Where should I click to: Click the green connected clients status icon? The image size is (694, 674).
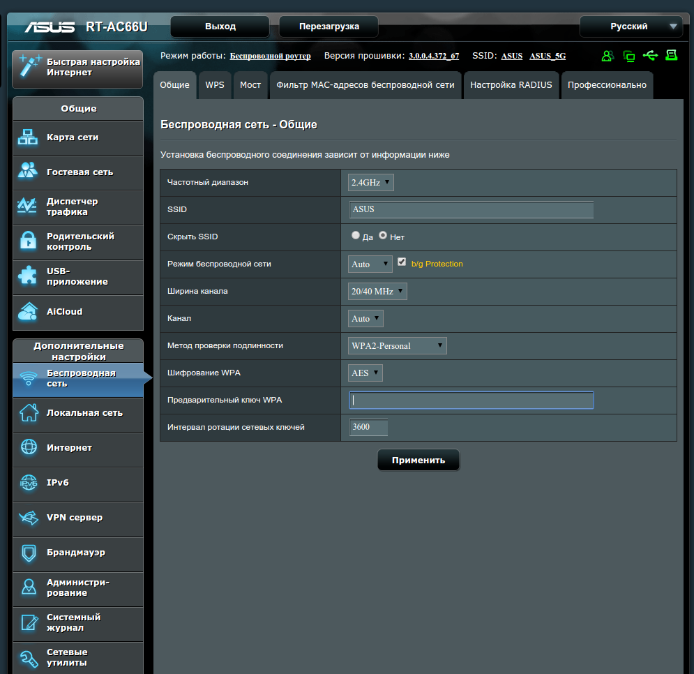click(x=628, y=56)
